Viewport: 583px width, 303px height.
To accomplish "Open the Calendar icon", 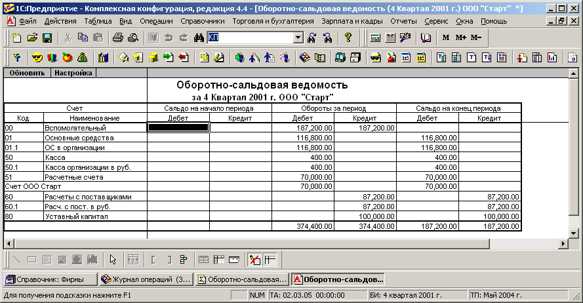I will point(390,37).
